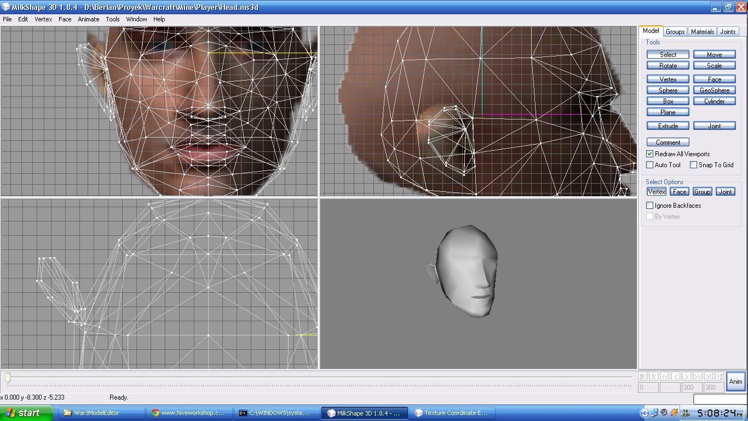Activate the Scale tool
Screen dimensions: 748x421
(x=715, y=65)
